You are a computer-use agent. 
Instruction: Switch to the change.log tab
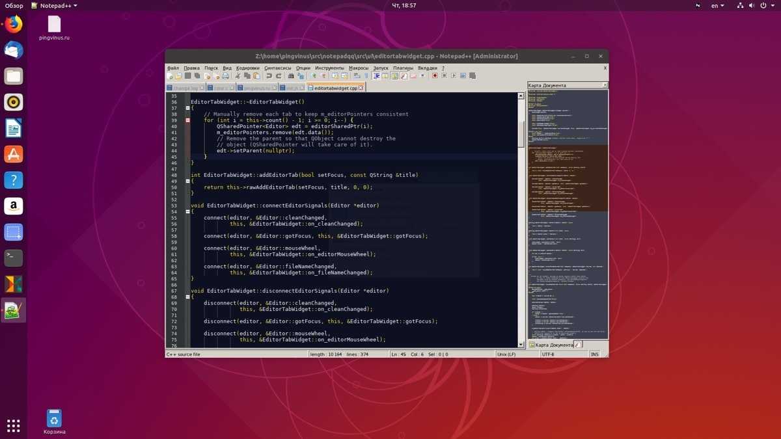coord(185,88)
